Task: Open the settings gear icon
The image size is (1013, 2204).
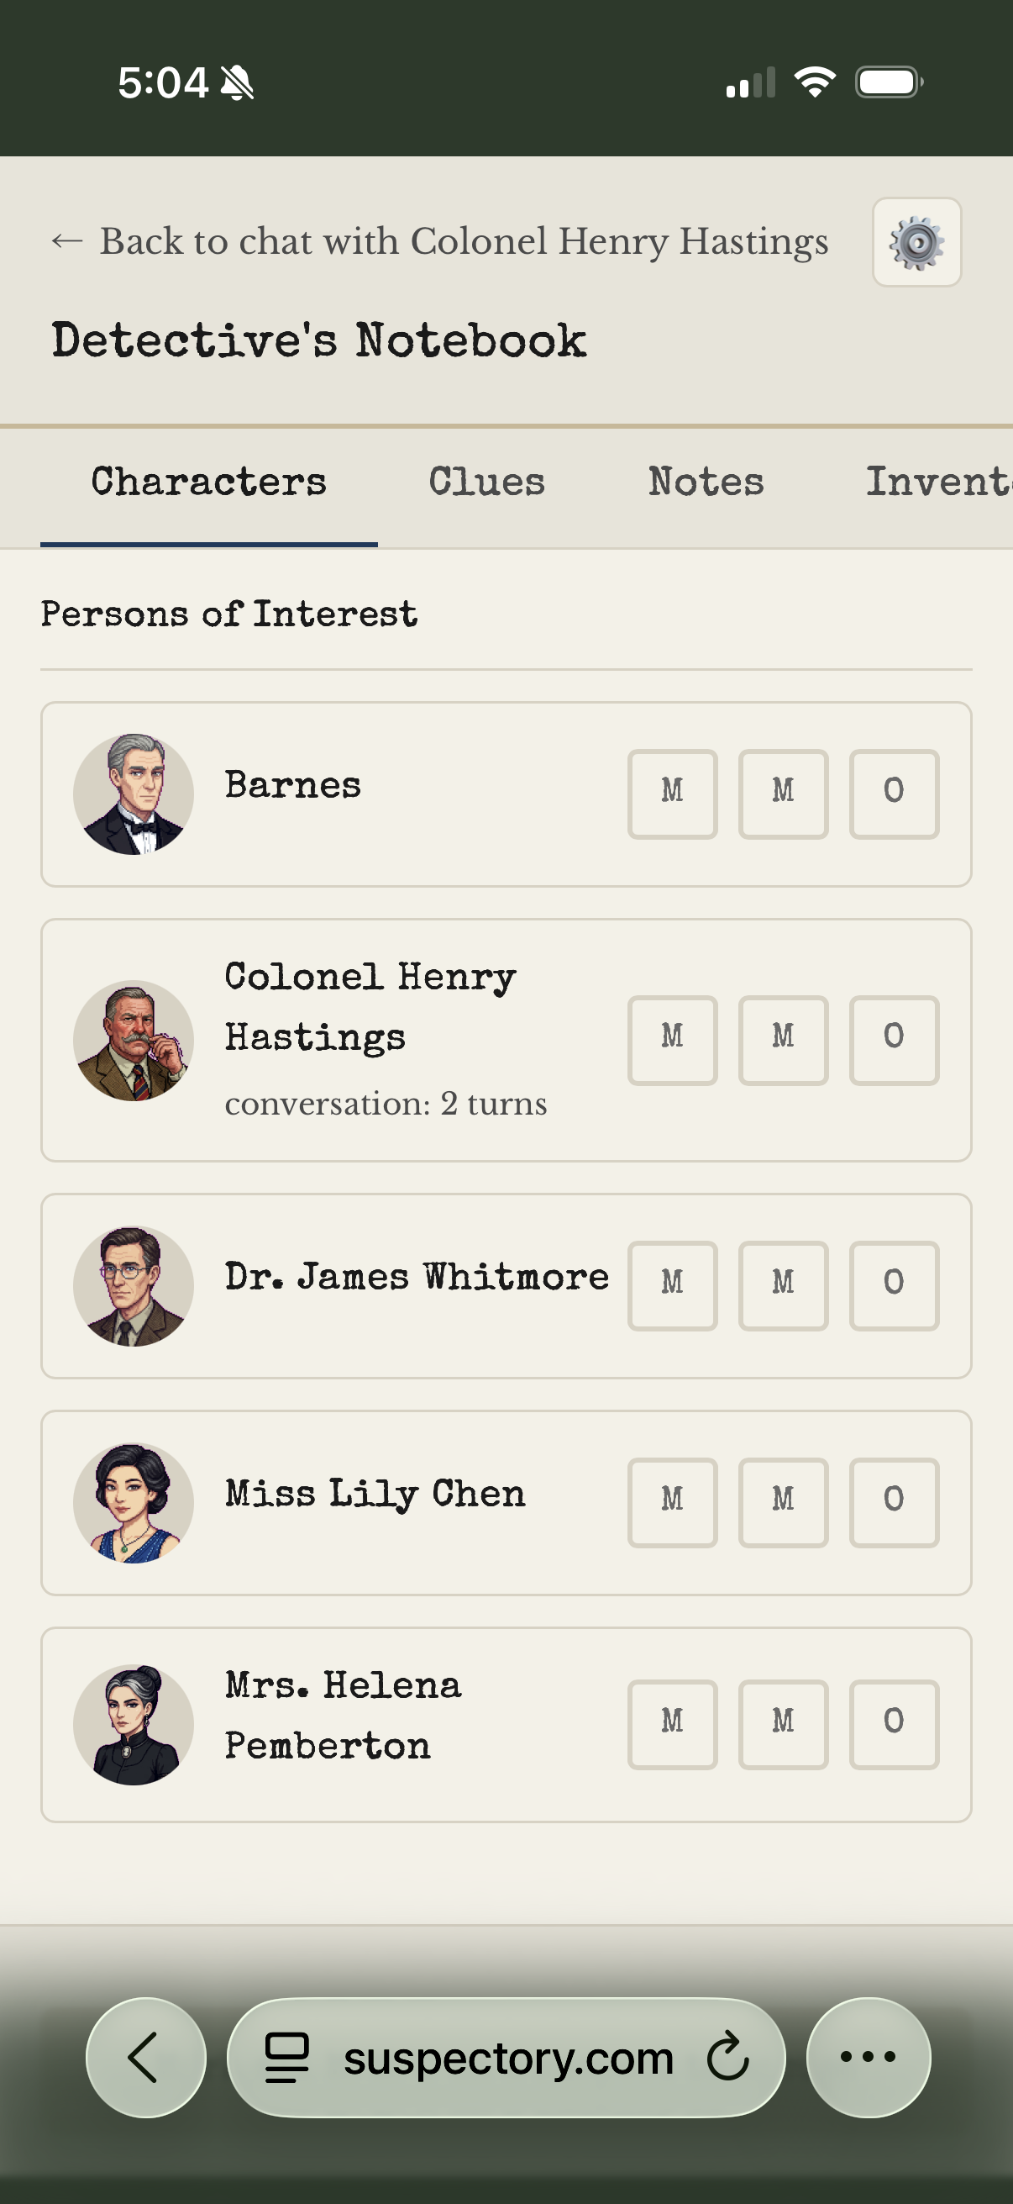Action: (x=916, y=242)
